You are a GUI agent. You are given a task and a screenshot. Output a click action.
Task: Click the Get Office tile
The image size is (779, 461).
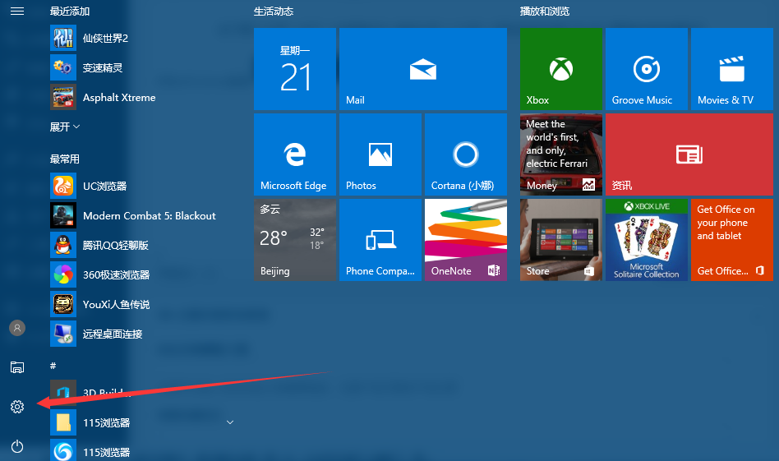(732, 240)
